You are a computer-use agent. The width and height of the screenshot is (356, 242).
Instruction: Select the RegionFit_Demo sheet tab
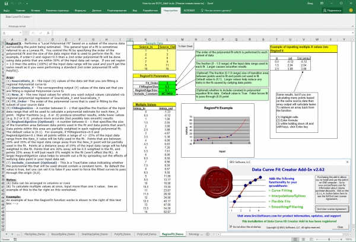tap(173, 234)
